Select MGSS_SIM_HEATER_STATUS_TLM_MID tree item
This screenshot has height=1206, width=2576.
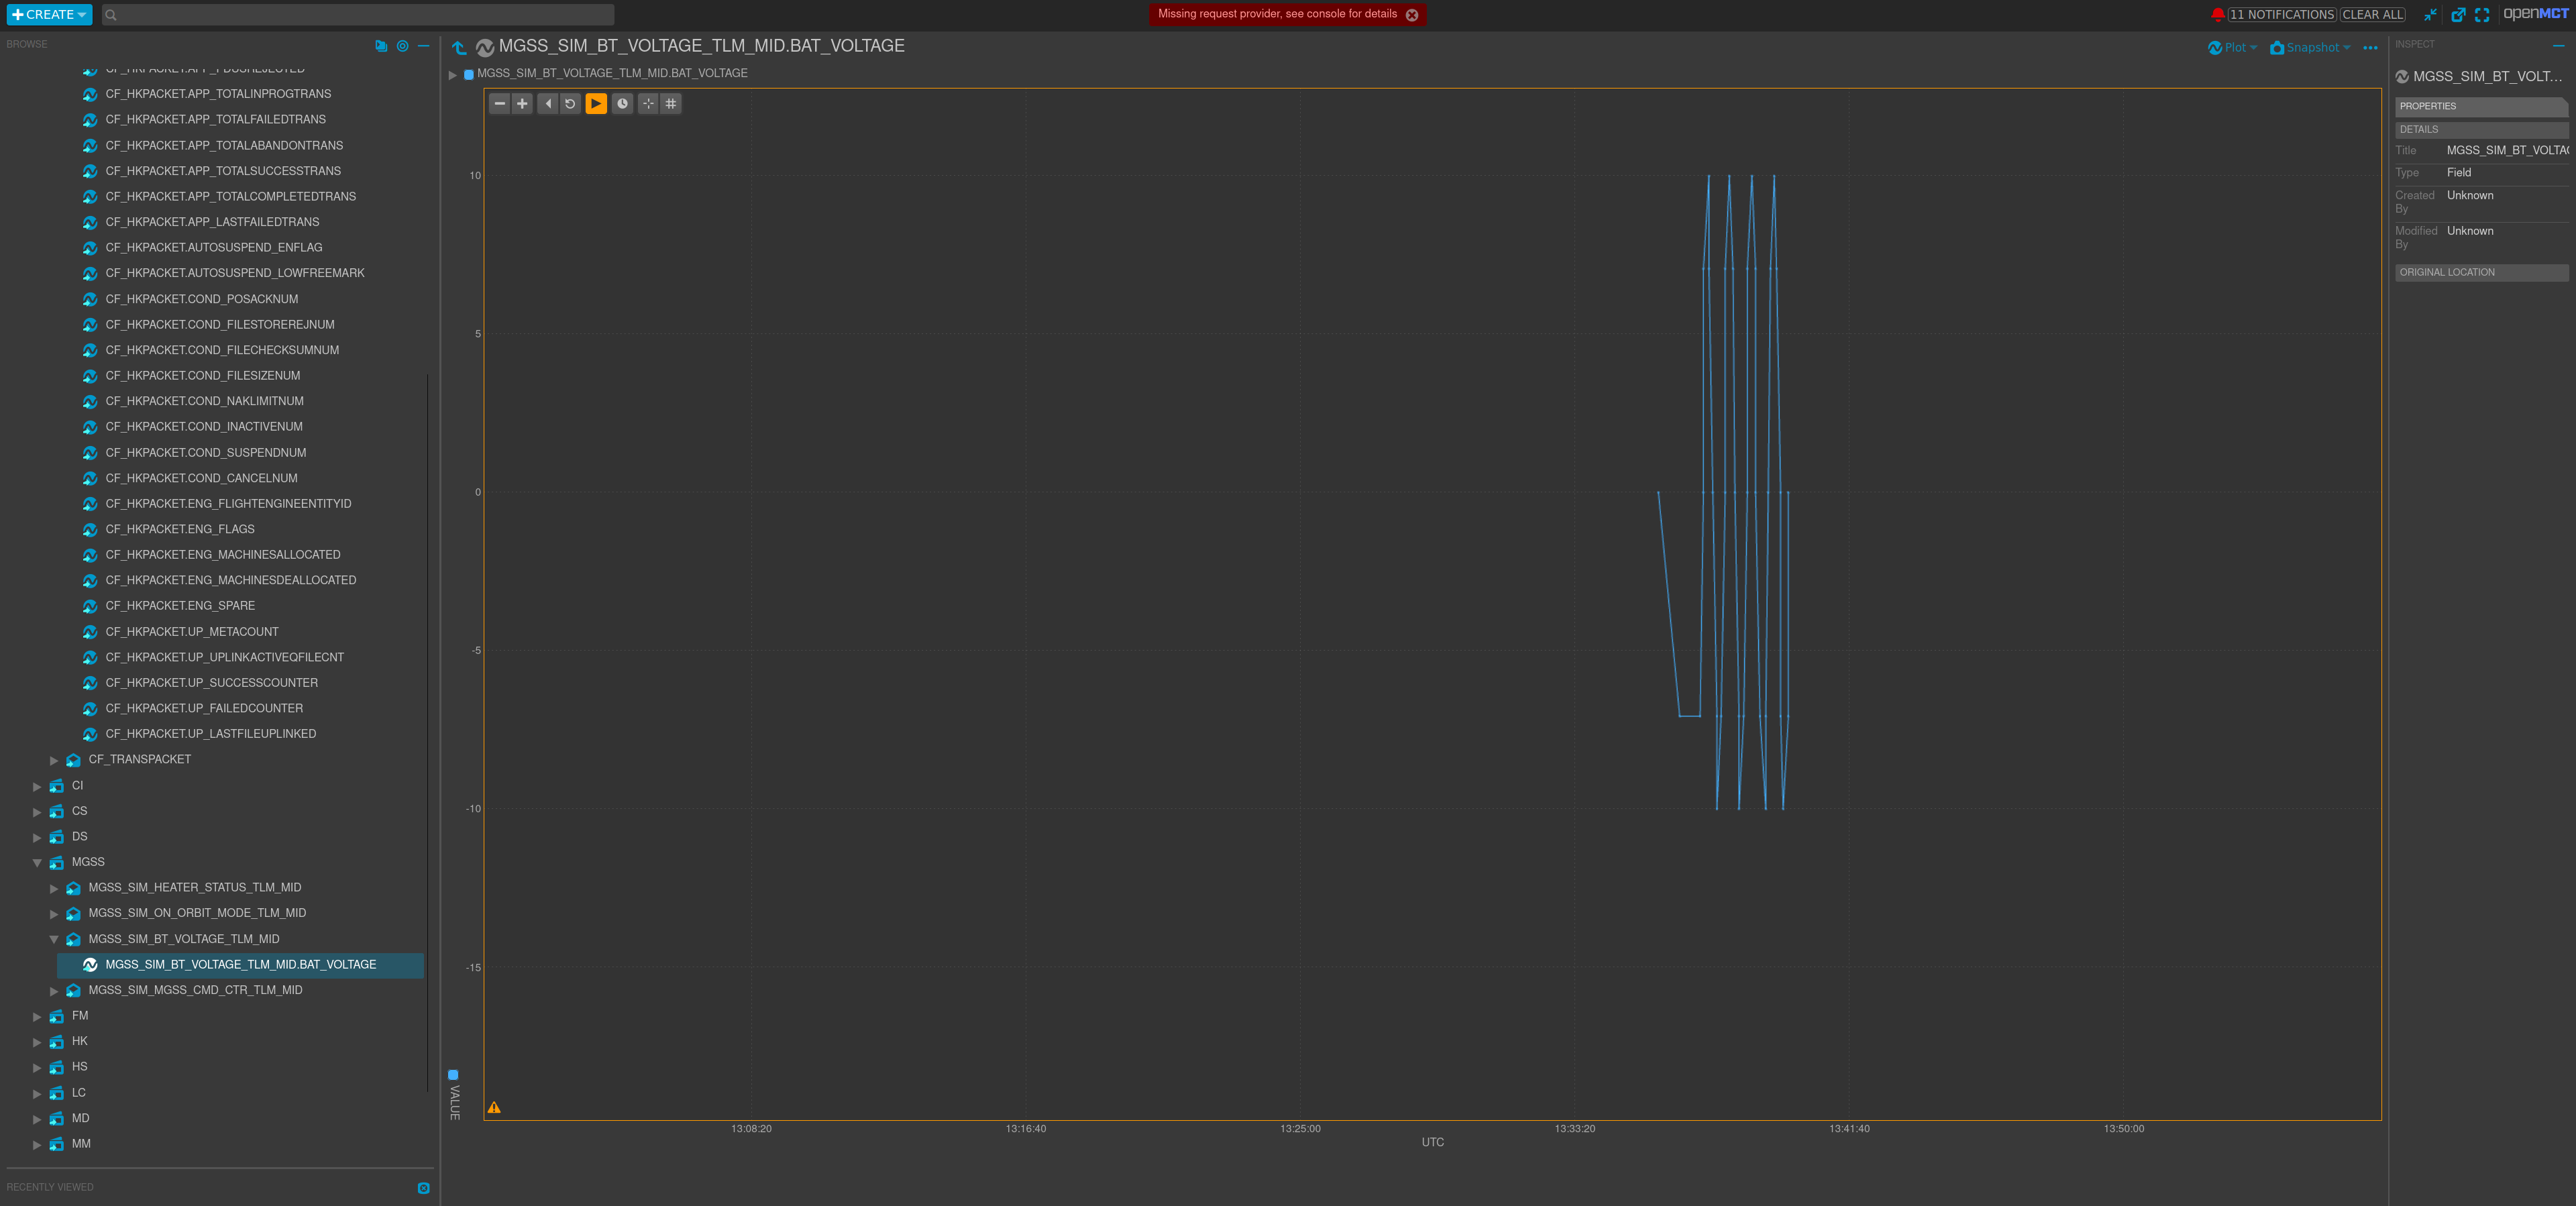coord(194,888)
